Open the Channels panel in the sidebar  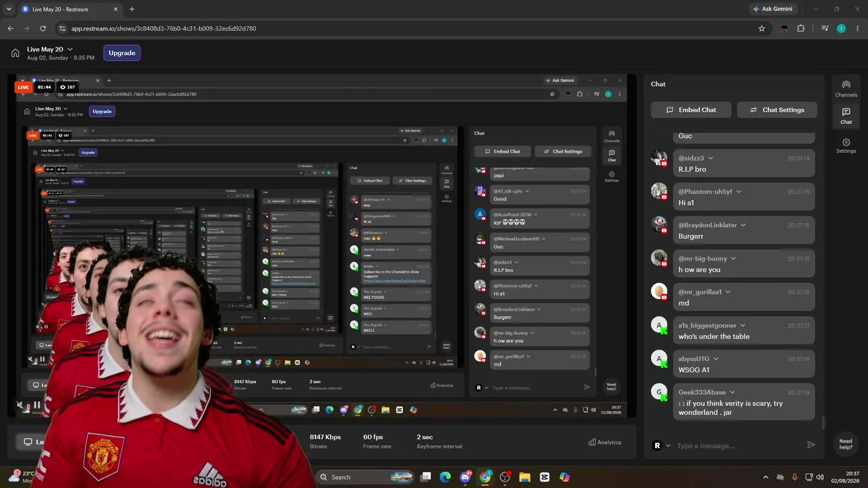(x=846, y=89)
